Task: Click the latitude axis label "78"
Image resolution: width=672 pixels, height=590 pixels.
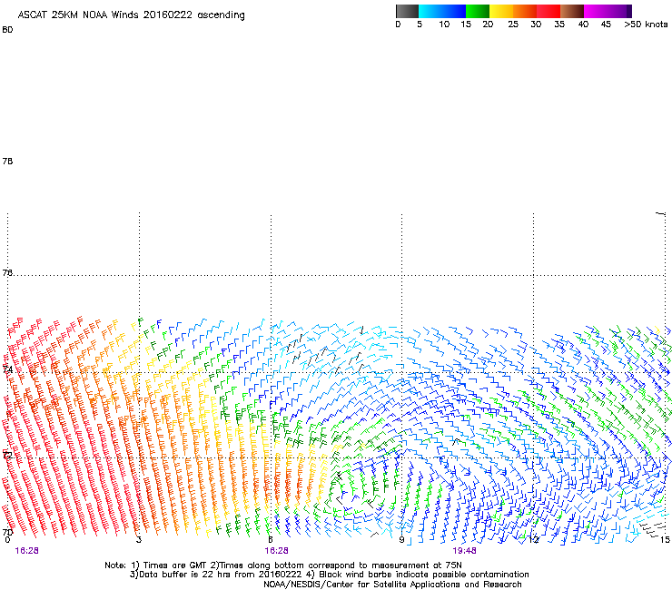Action: pos(7,161)
